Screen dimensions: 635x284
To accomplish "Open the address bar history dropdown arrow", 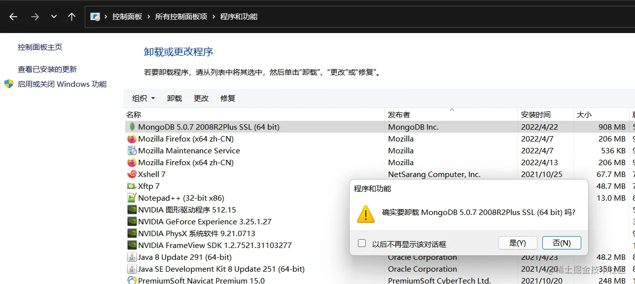I will [x=54, y=16].
